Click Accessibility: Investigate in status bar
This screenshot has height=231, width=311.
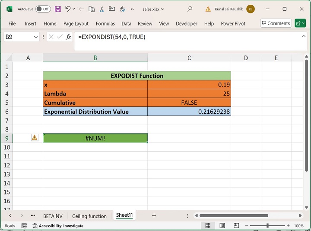coord(57,226)
